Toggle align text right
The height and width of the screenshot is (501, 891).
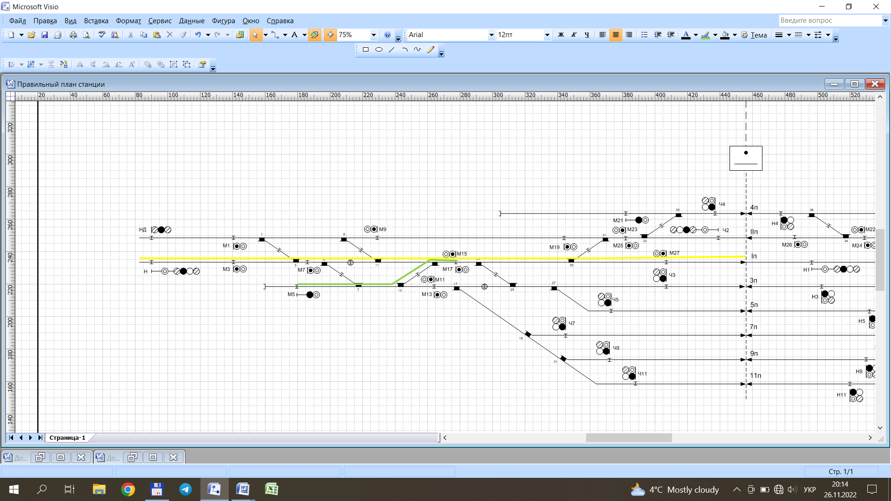(x=629, y=35)
